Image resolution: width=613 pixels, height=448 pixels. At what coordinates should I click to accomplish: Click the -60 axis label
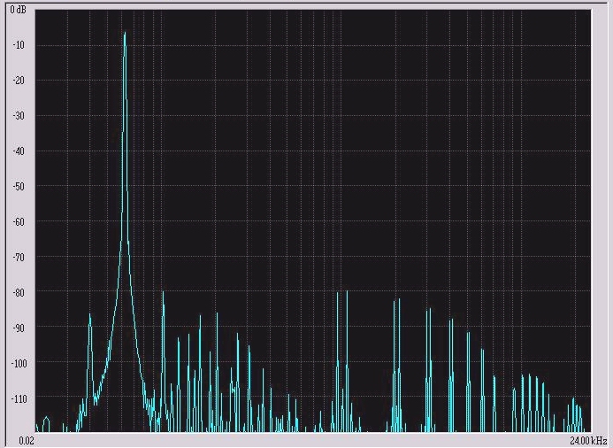point(19,222)
